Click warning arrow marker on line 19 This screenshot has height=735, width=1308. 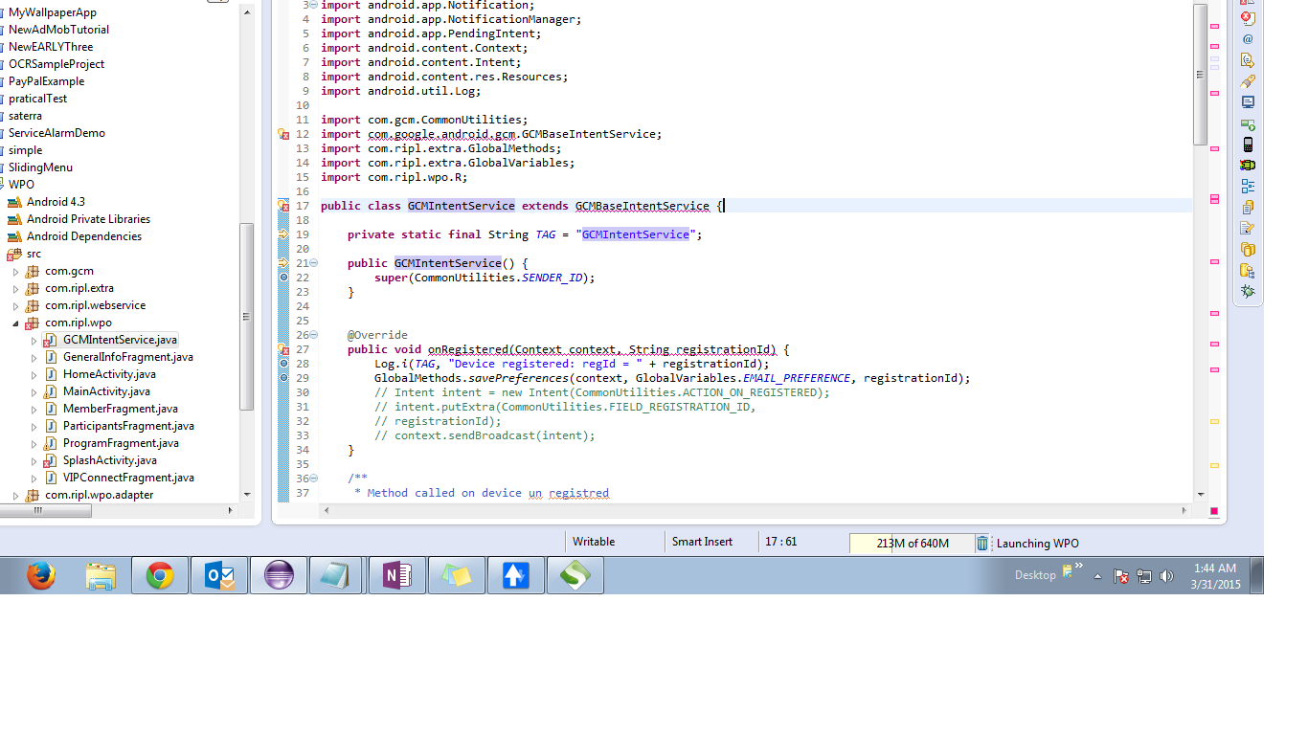click(283, 234)
